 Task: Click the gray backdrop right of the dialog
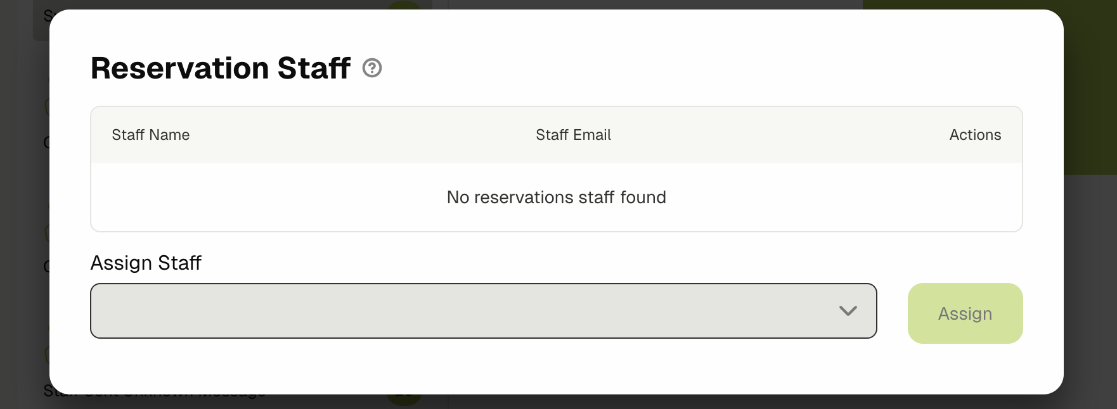pos(1090,285)
